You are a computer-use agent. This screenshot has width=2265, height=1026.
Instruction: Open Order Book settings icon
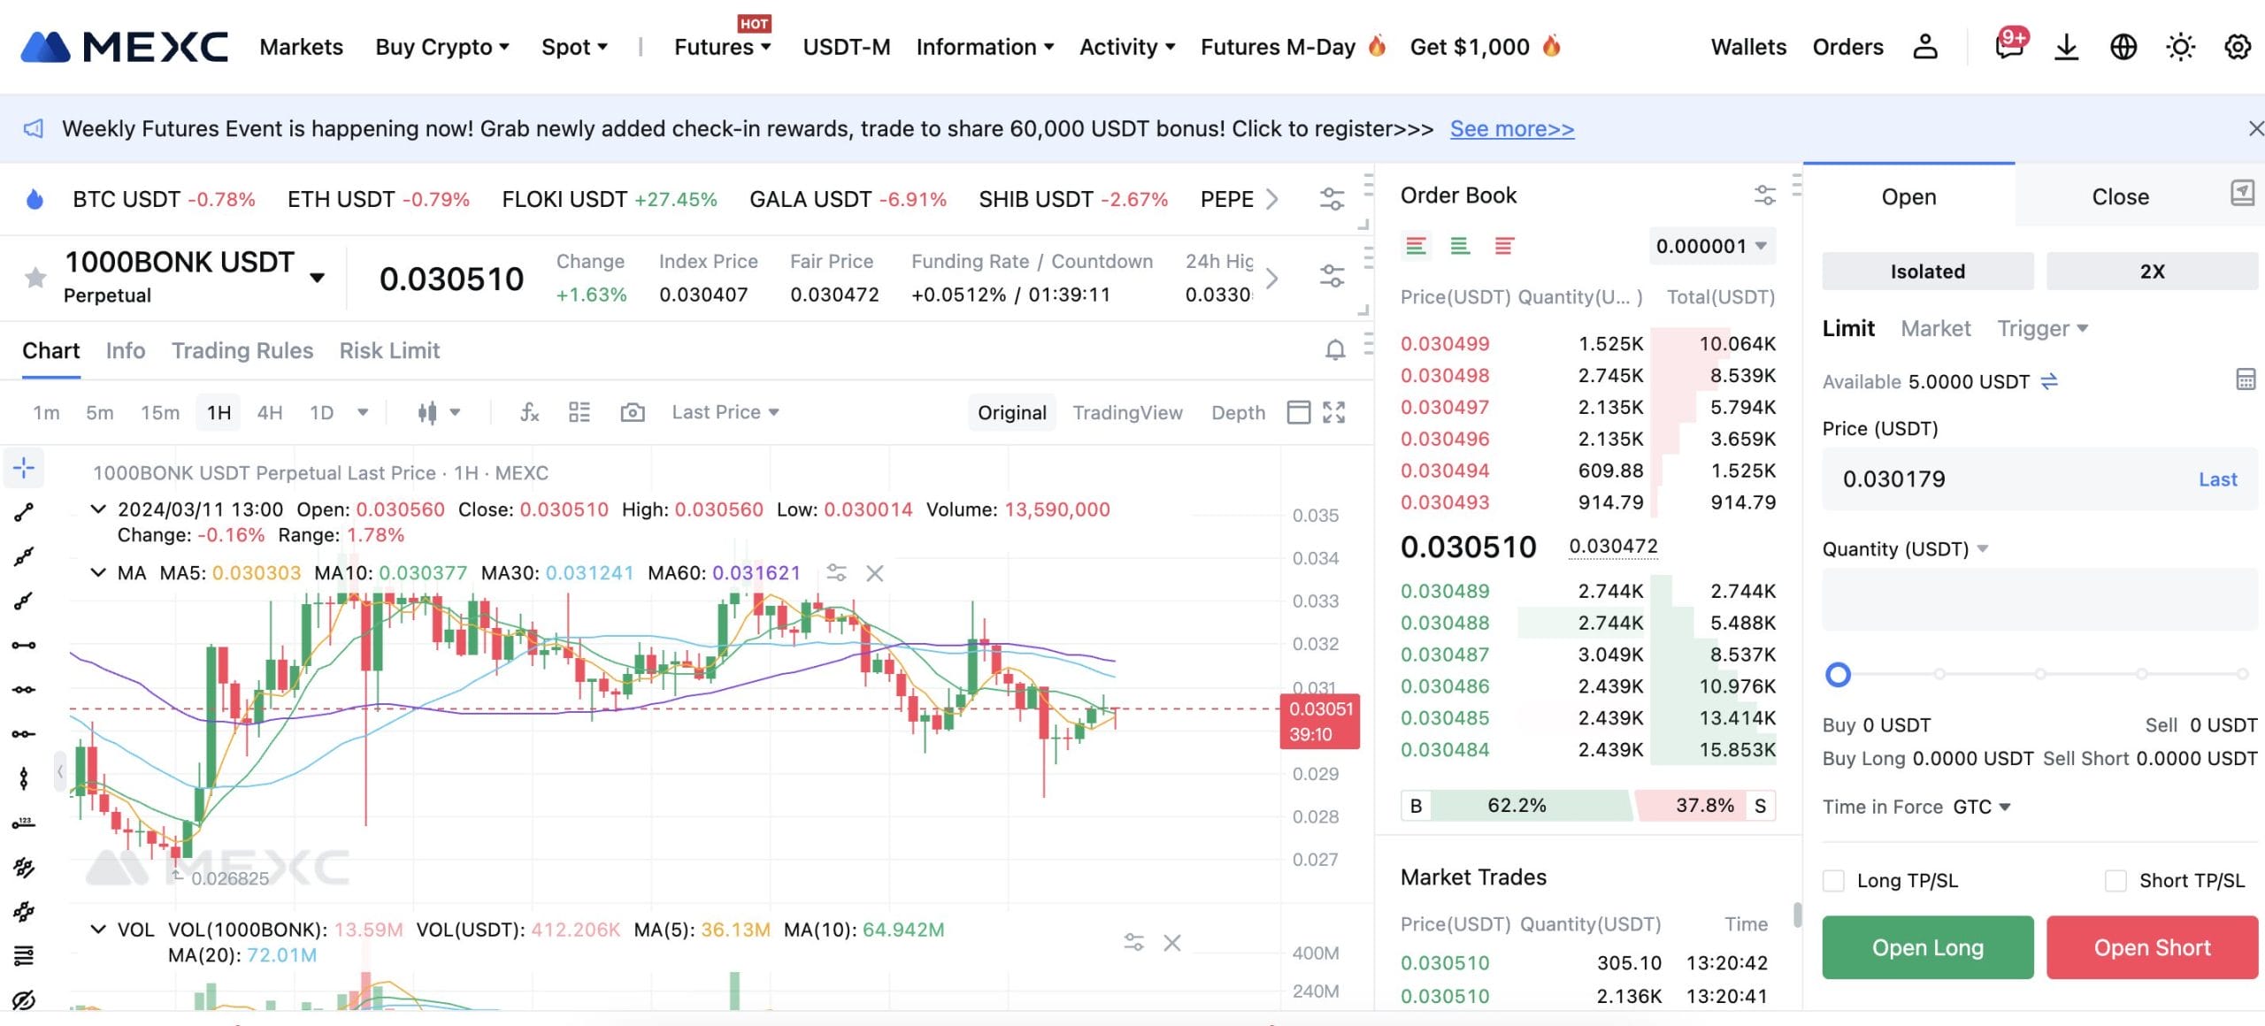point(1764,195)
